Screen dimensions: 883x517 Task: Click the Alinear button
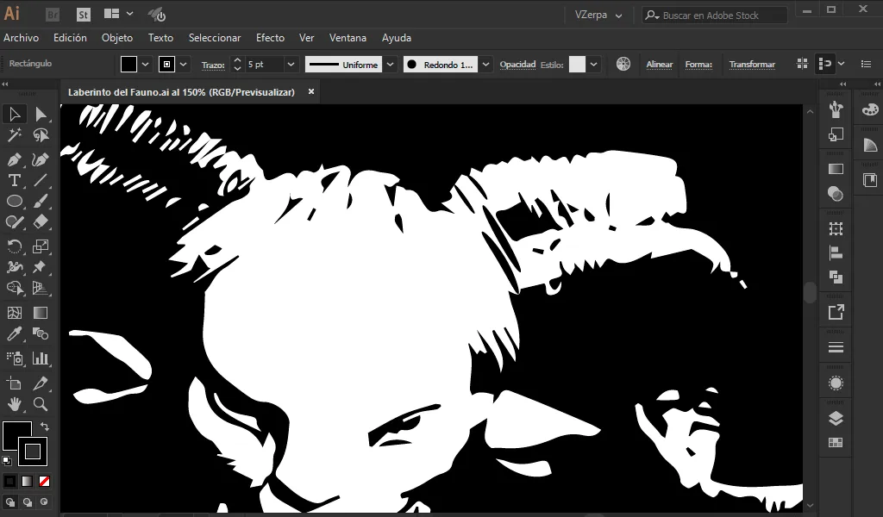pos(660,64)
